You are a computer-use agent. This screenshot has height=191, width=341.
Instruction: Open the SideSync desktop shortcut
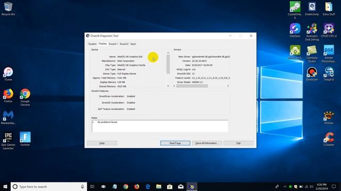click(x=295, y=30)
